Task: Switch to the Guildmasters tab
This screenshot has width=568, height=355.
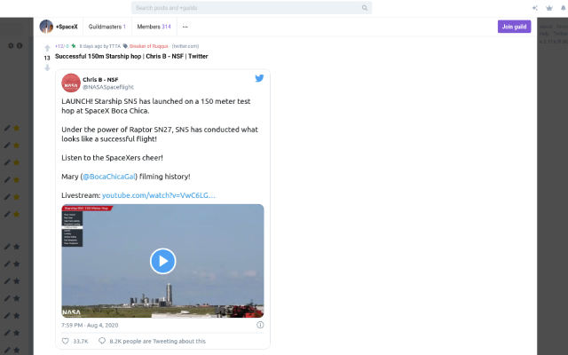Action: pyautogui.click(x=107, y=27)
